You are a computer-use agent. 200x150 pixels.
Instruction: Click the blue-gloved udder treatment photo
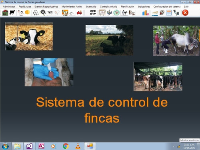(49, 72)
